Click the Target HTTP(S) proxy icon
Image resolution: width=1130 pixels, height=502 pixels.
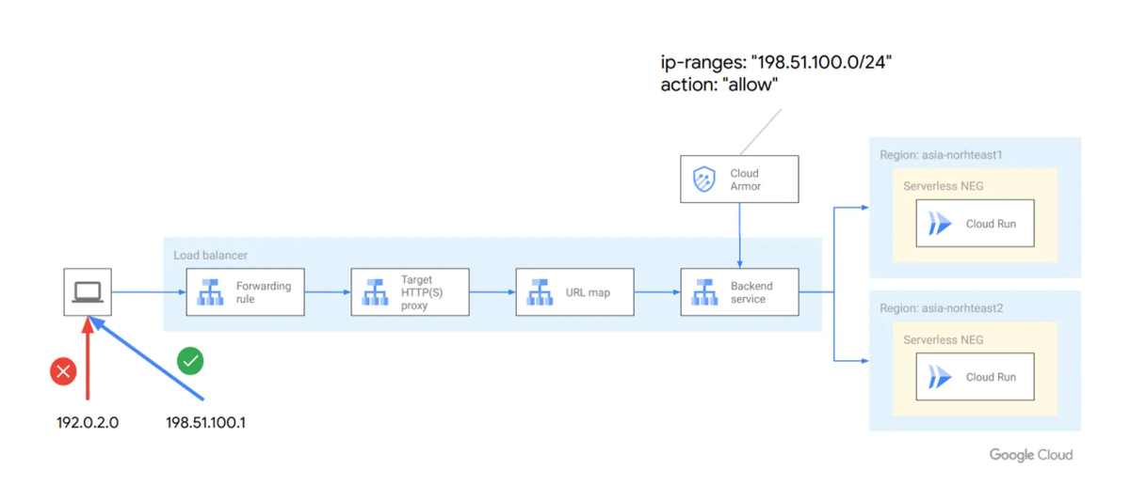[376, 292]
